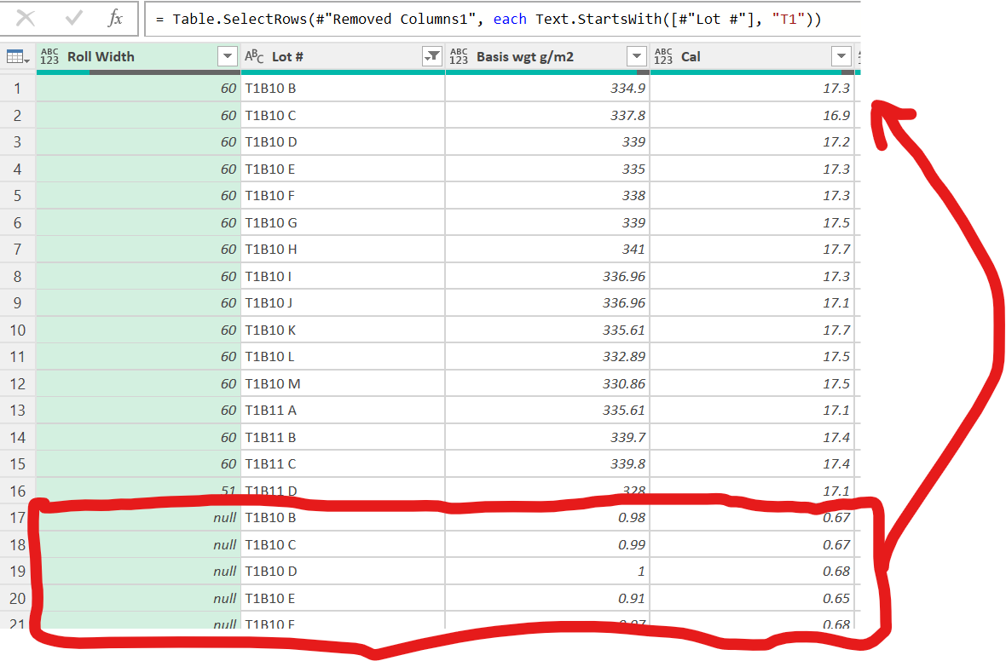Click Basis wgt value 337.8
This screenshot has height=661, width=1006.
[547, 115]
